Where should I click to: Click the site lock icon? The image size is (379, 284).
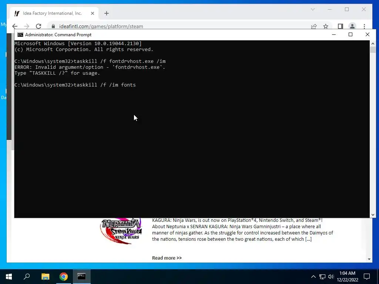tap(53, 26)
